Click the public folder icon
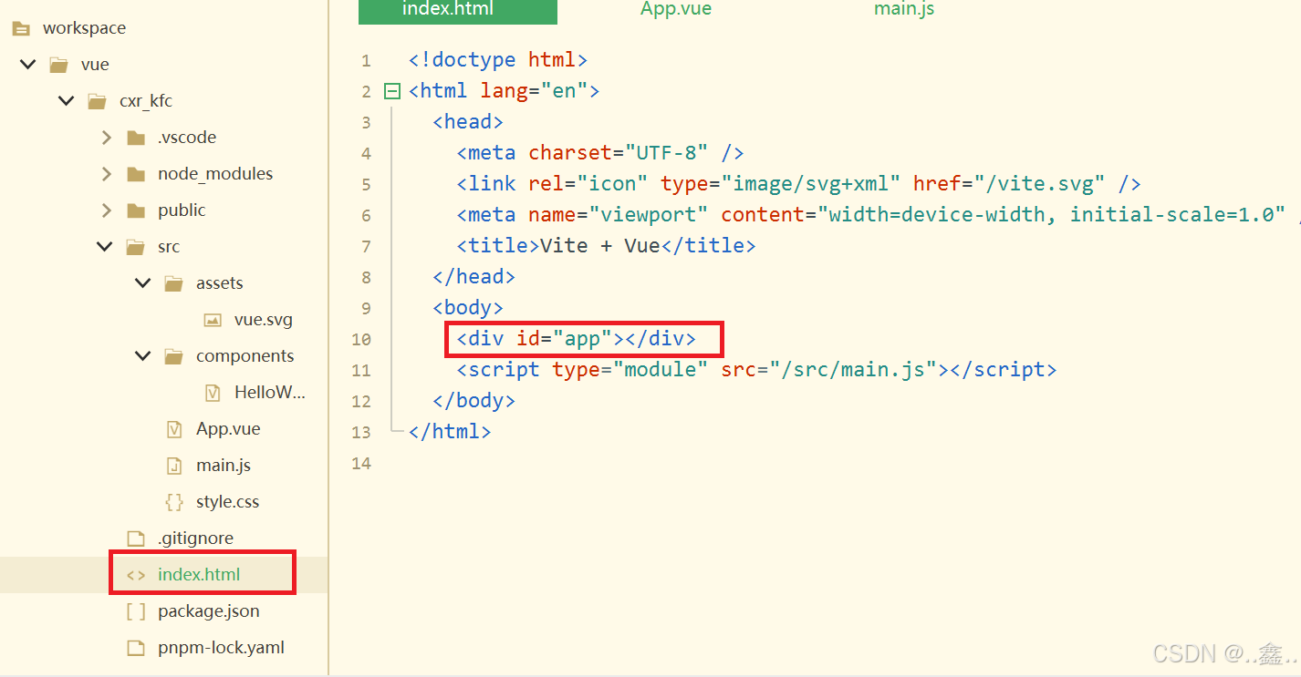1301x677 pixels. tap(136, 210)
